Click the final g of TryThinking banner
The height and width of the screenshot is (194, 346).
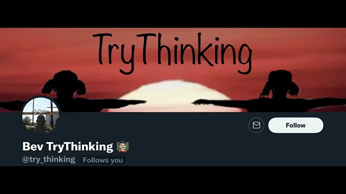tap(245, 59)
